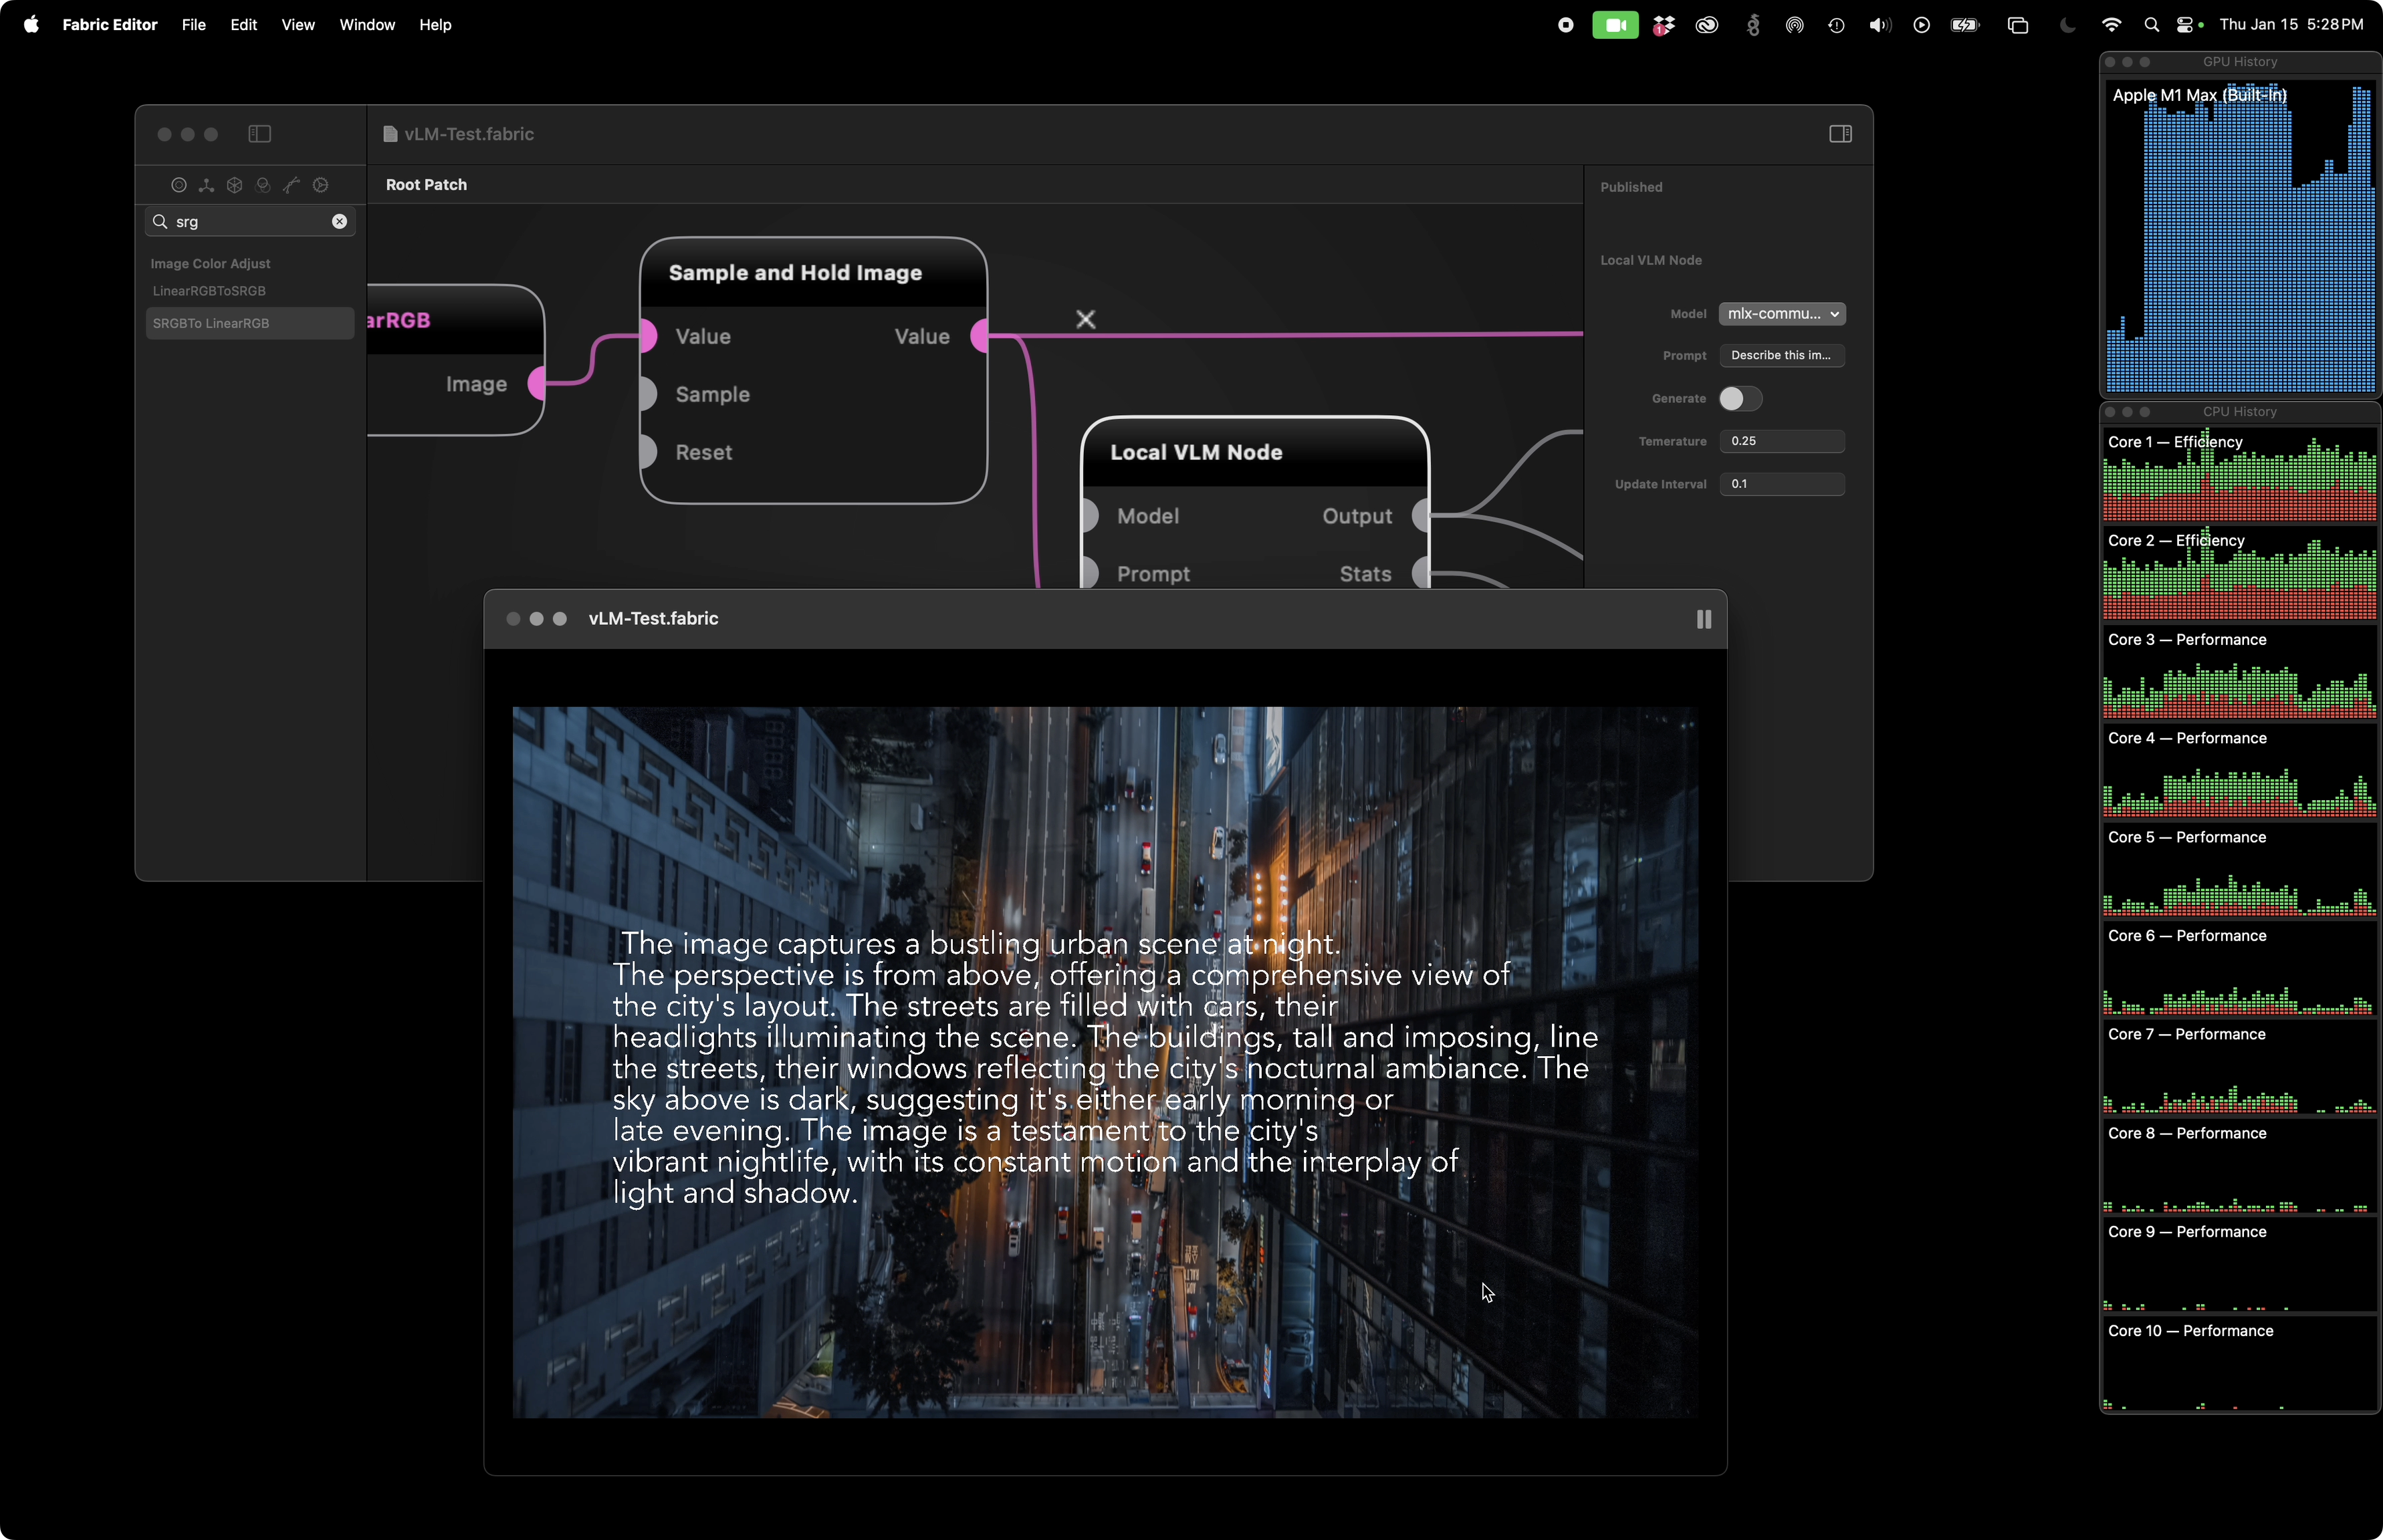
Task: Select the node tree category icon
Action: [207, 185]
